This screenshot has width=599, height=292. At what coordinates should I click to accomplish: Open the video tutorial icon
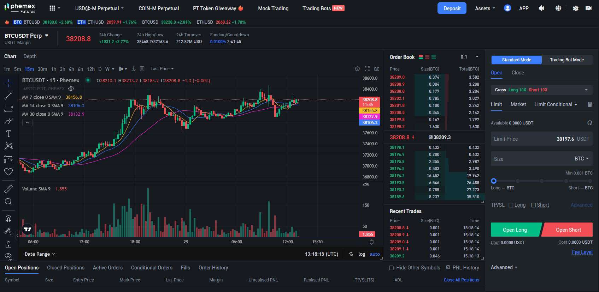[x=588, y=8]
